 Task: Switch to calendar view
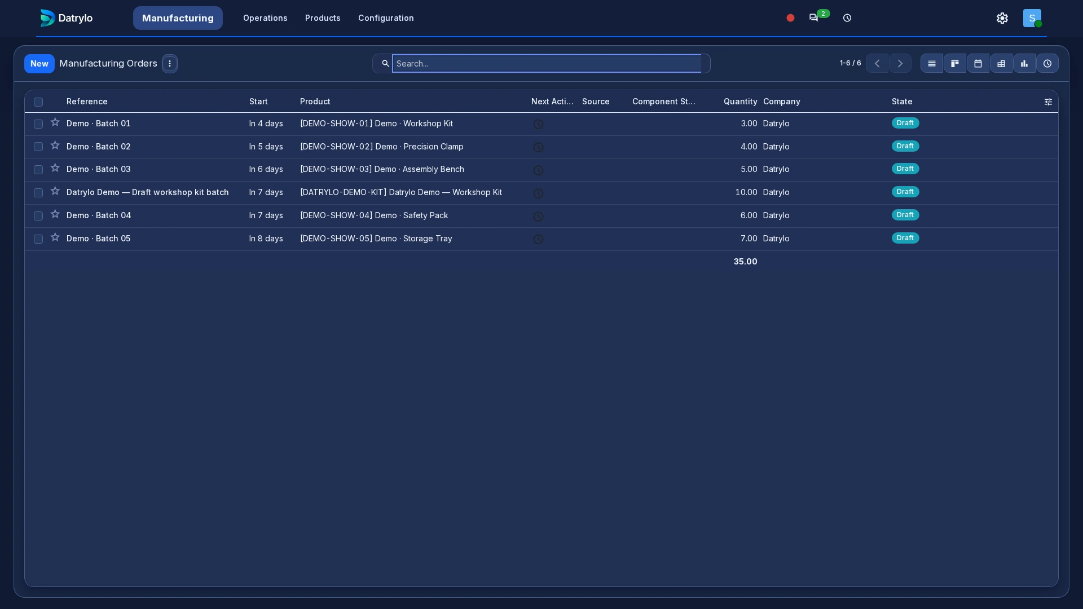point(978,64)
